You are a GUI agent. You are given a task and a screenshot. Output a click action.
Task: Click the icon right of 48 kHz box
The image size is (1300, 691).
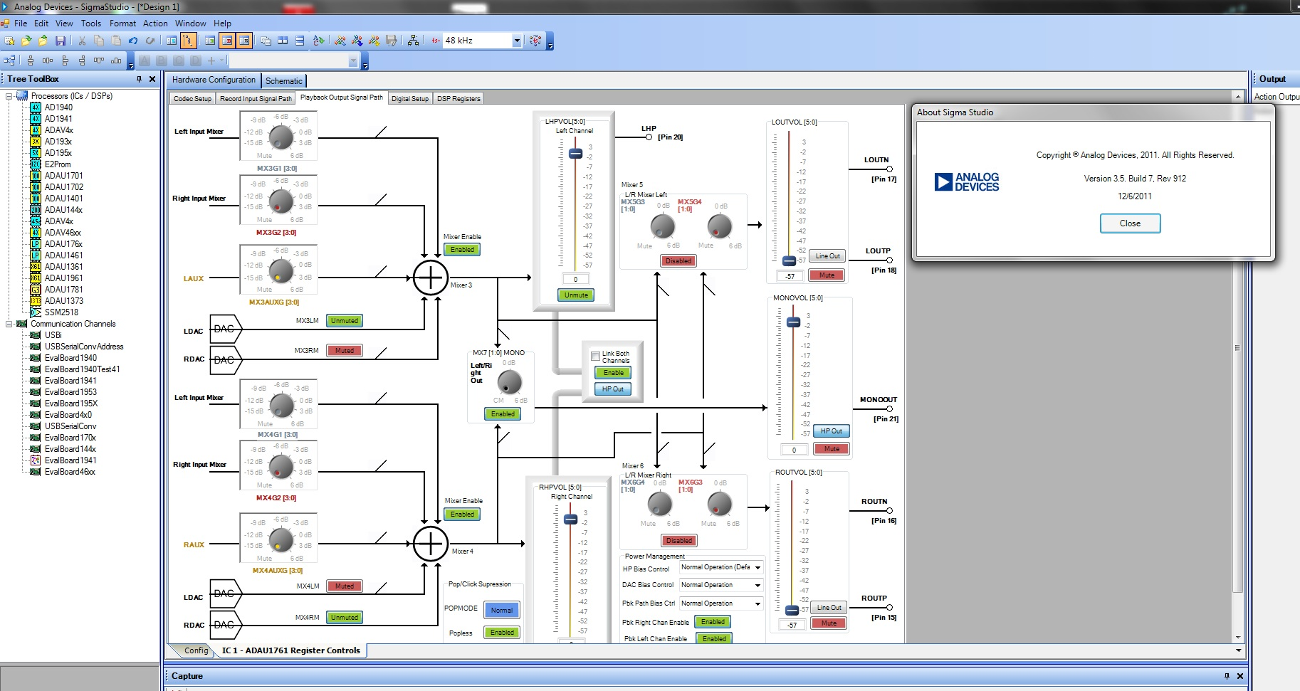tap(535, 41)
